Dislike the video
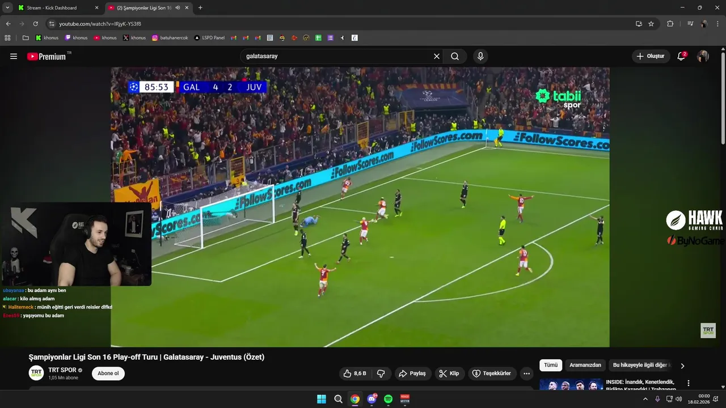 pyautogui.click(x=381, y=373)
